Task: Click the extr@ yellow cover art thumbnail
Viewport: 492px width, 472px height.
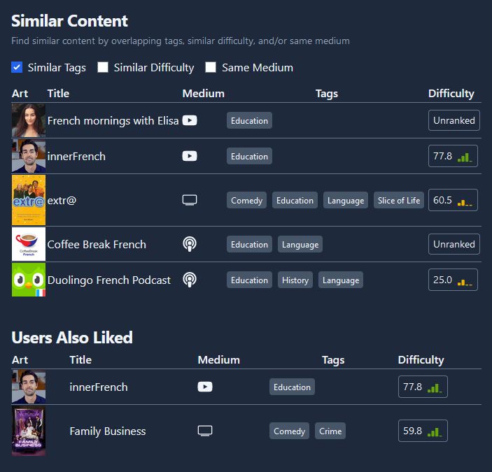Action: click(29, 200)
